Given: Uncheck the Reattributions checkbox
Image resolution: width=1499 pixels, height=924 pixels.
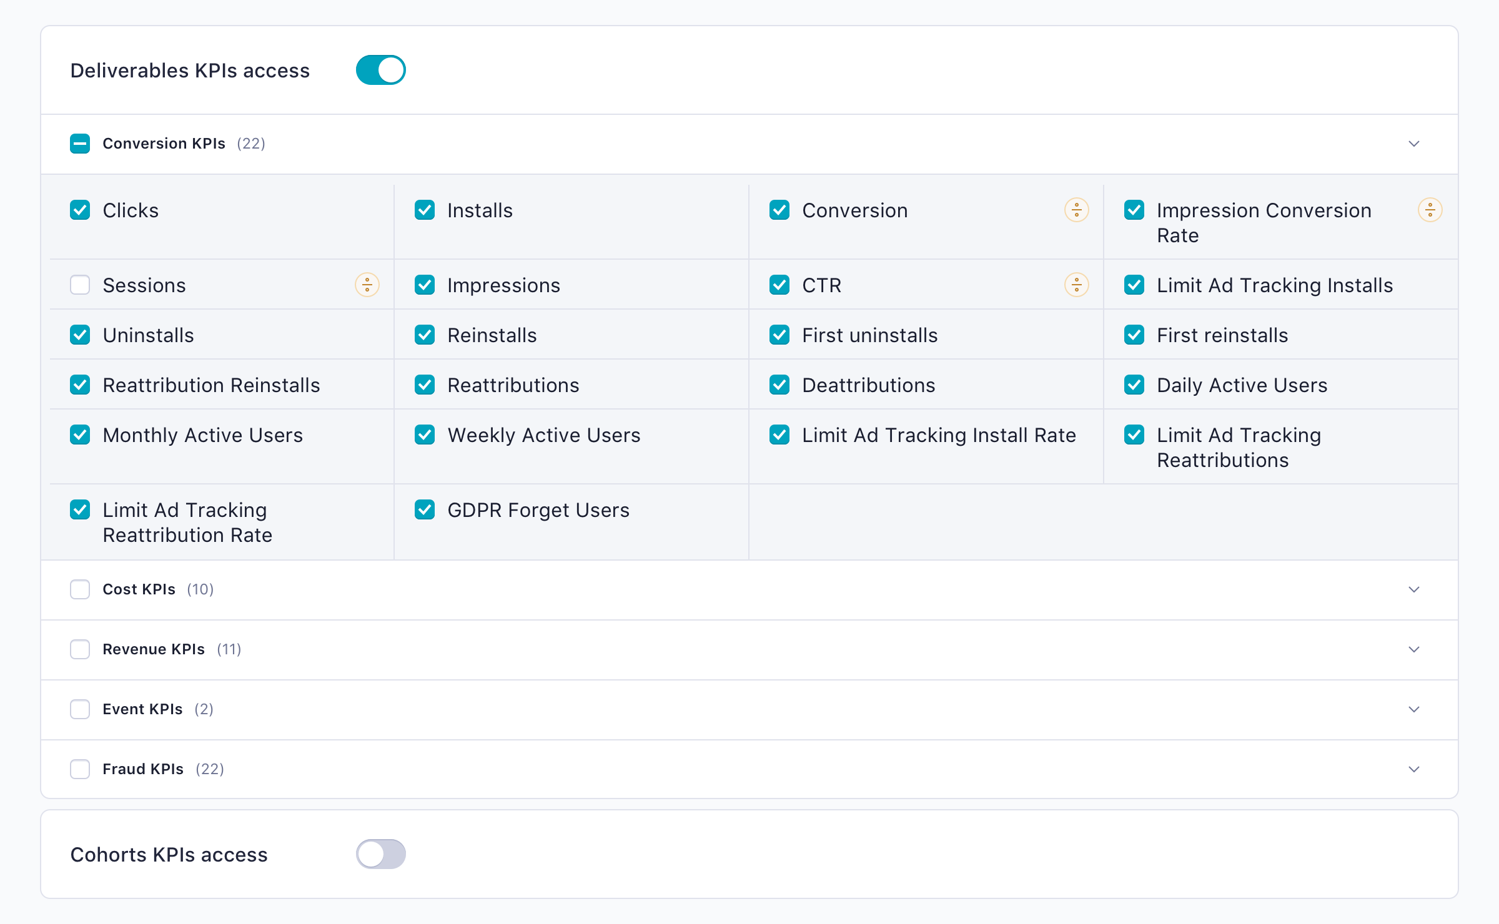Looking at the screenshot, I should (x=425, y=385).
